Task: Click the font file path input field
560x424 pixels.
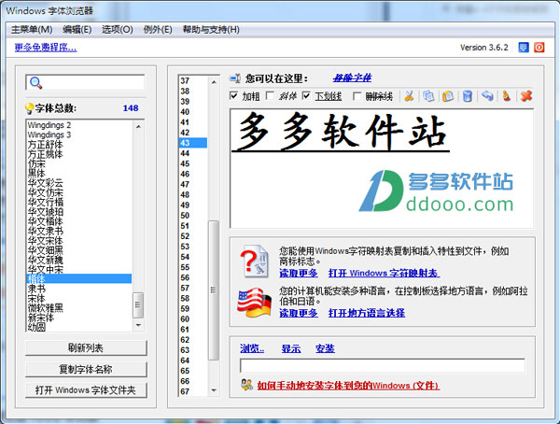Action: (383, 366)
